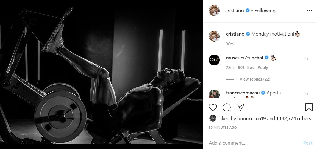Screen dimensions: 317x149
Task: Open the small bonuccileo19 liker avatar
Action: [x=213, y=118]
